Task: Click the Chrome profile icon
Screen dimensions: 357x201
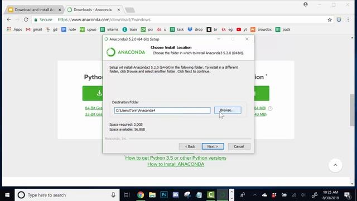Action: pyautogui.click(x=306, y=4)
